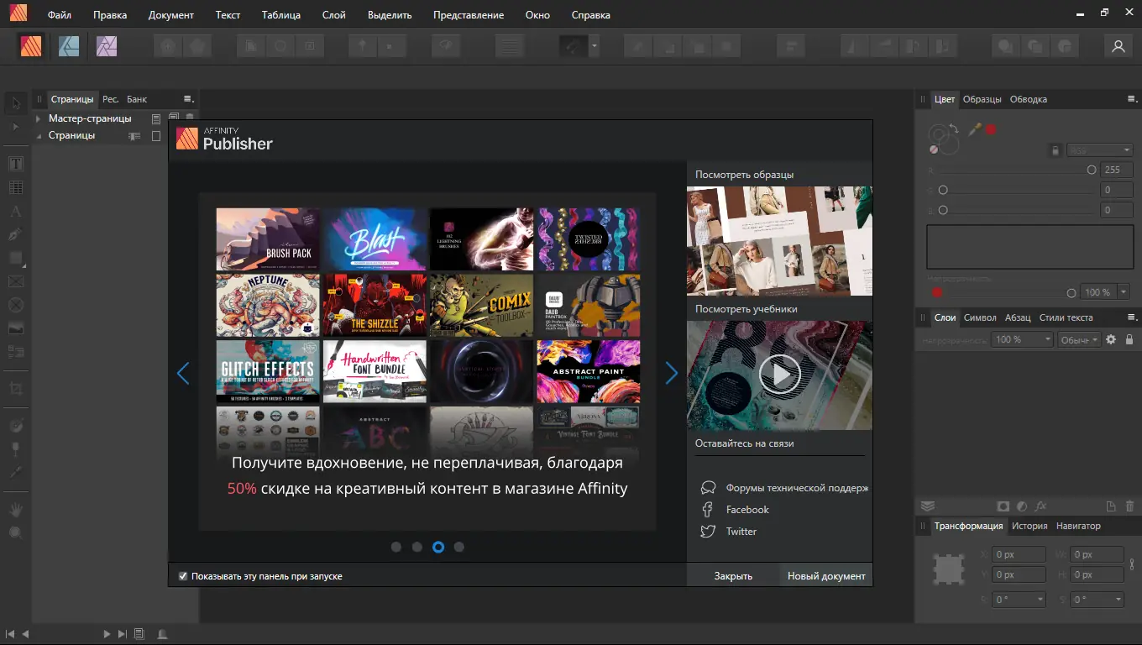Uncheck show this panel at startup
The width and height of the screenshot is (1142, 645).
click(183, 576)
